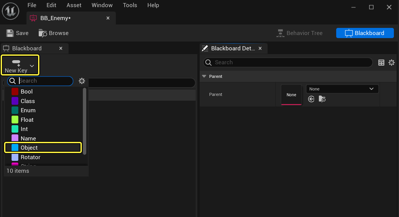Focus the key type search field
399x217 pixels.
click(x=40, y=81)
